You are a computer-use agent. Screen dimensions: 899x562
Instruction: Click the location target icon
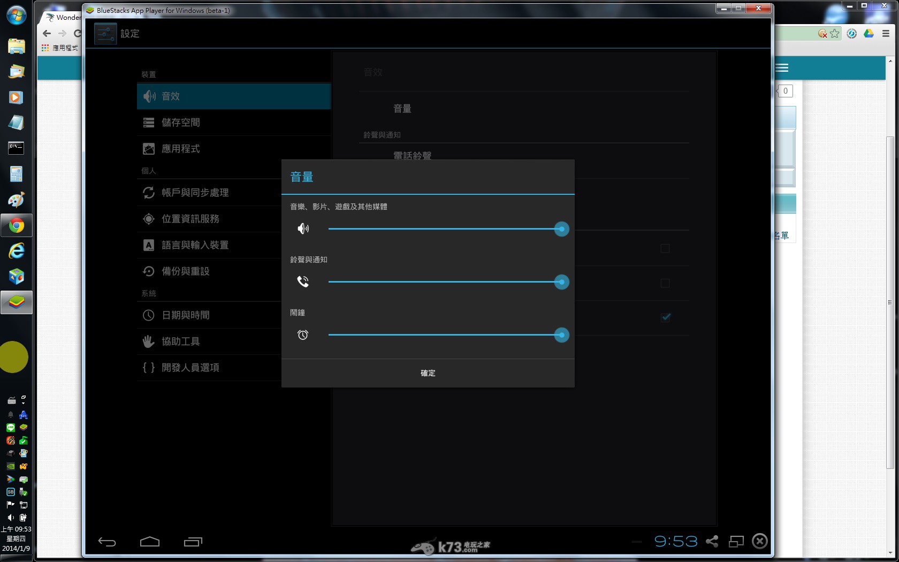point(149,219)
